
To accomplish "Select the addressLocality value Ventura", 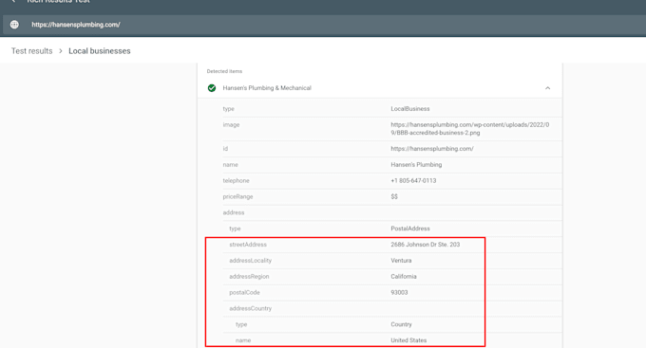I will click(401, 261).
